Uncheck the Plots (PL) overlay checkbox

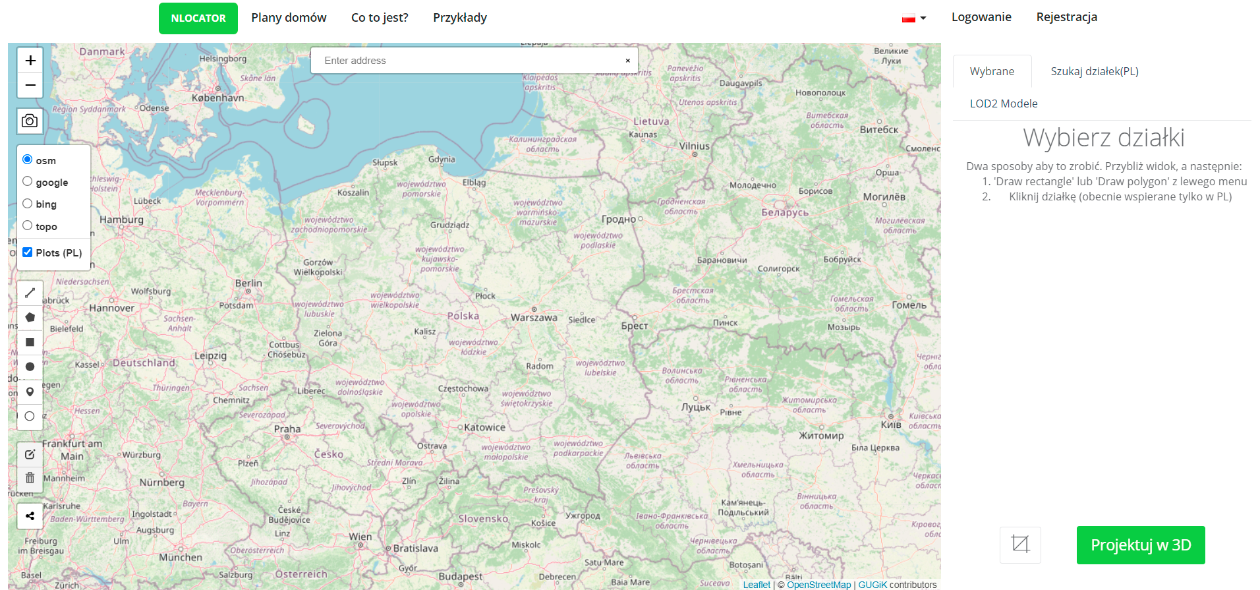coord(28,252)
